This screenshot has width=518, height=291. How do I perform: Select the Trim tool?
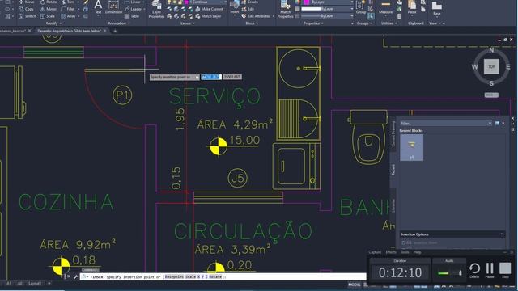pyautogui.click(x=68, y=2)
